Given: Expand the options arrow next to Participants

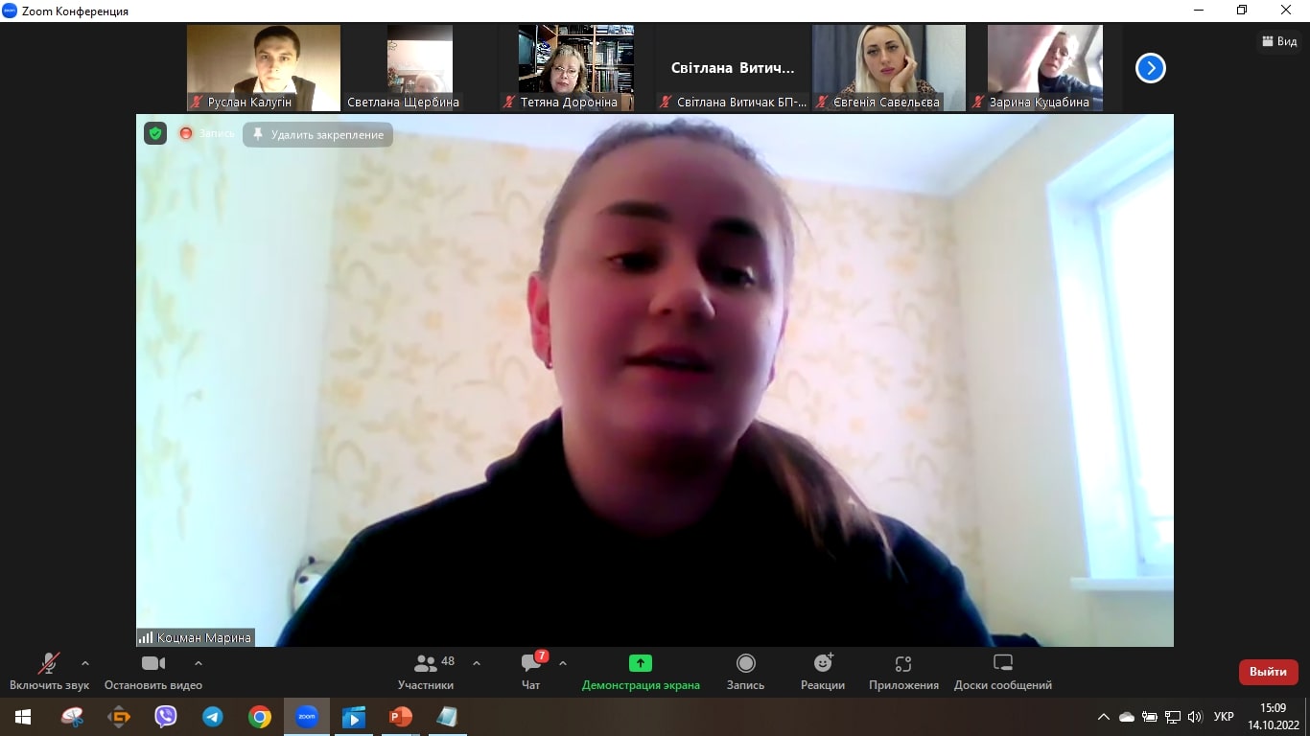Looking at the screenshot, I should tap(477, 662).
